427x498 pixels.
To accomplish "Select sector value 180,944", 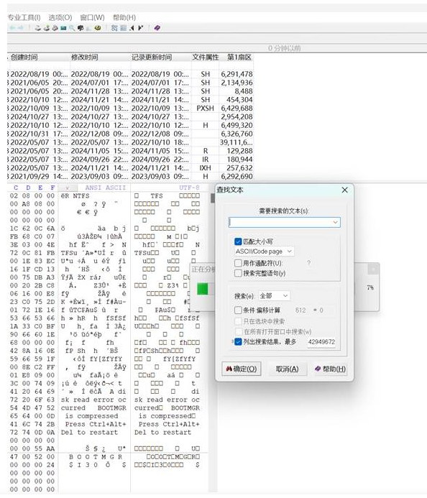I will (x=239, y=160).
